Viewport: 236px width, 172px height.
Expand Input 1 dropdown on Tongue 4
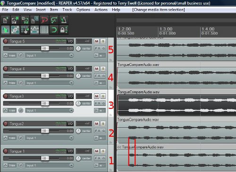point(71,83)
